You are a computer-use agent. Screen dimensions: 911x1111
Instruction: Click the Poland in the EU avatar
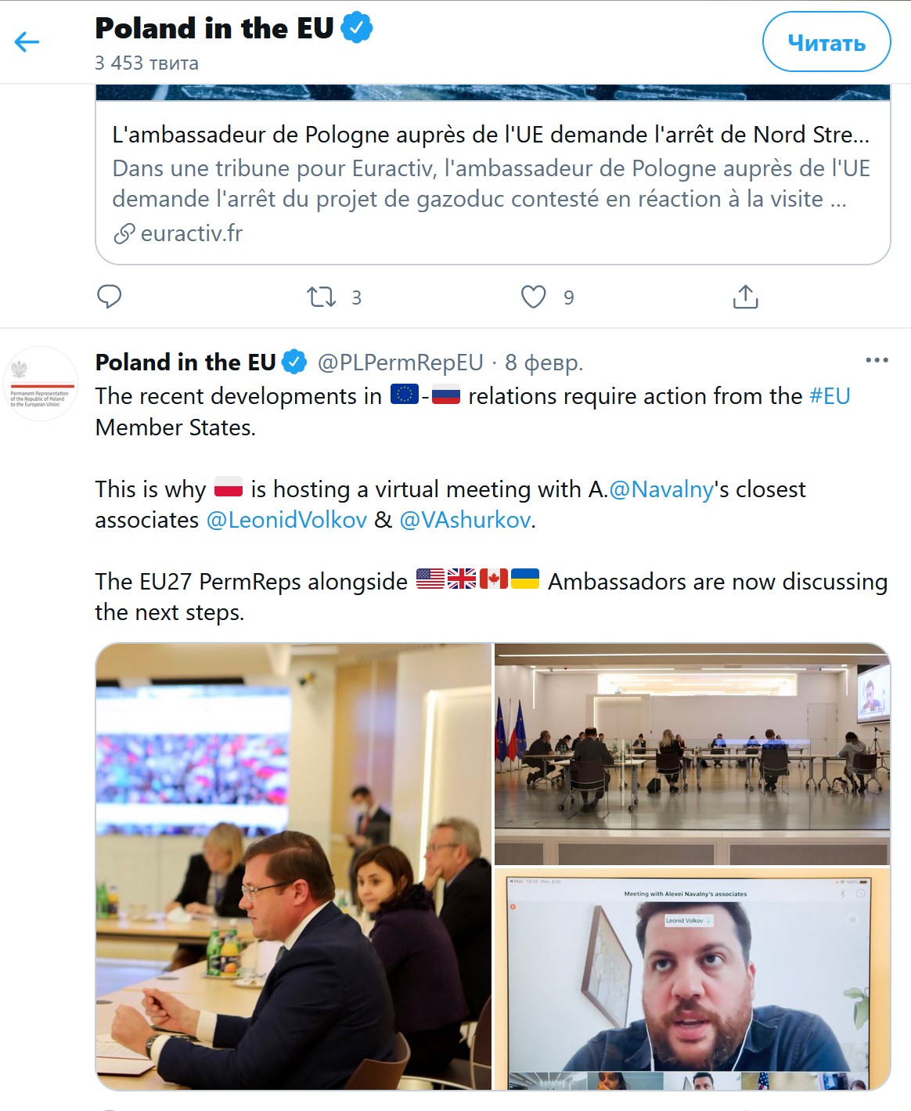(41, 384)
